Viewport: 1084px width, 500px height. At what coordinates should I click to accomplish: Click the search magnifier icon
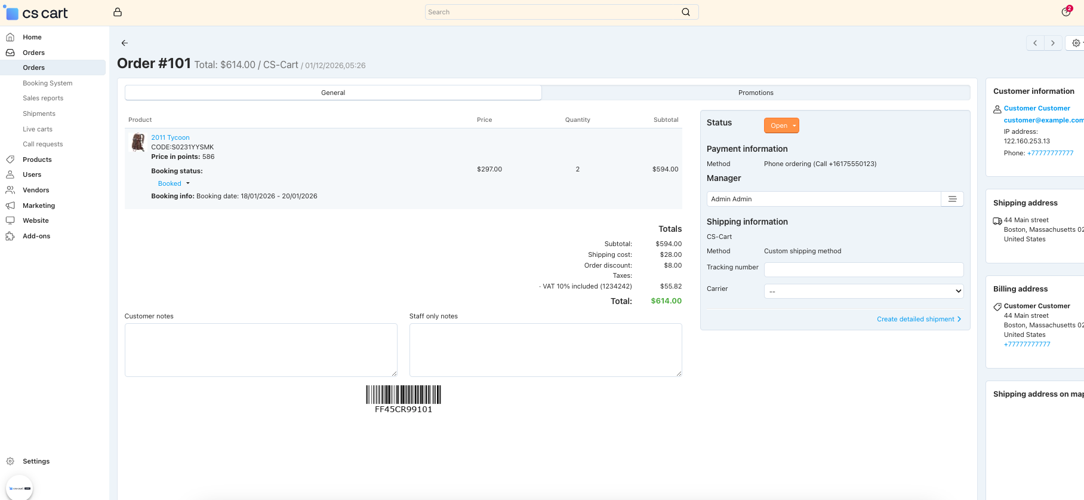(686, 12)
